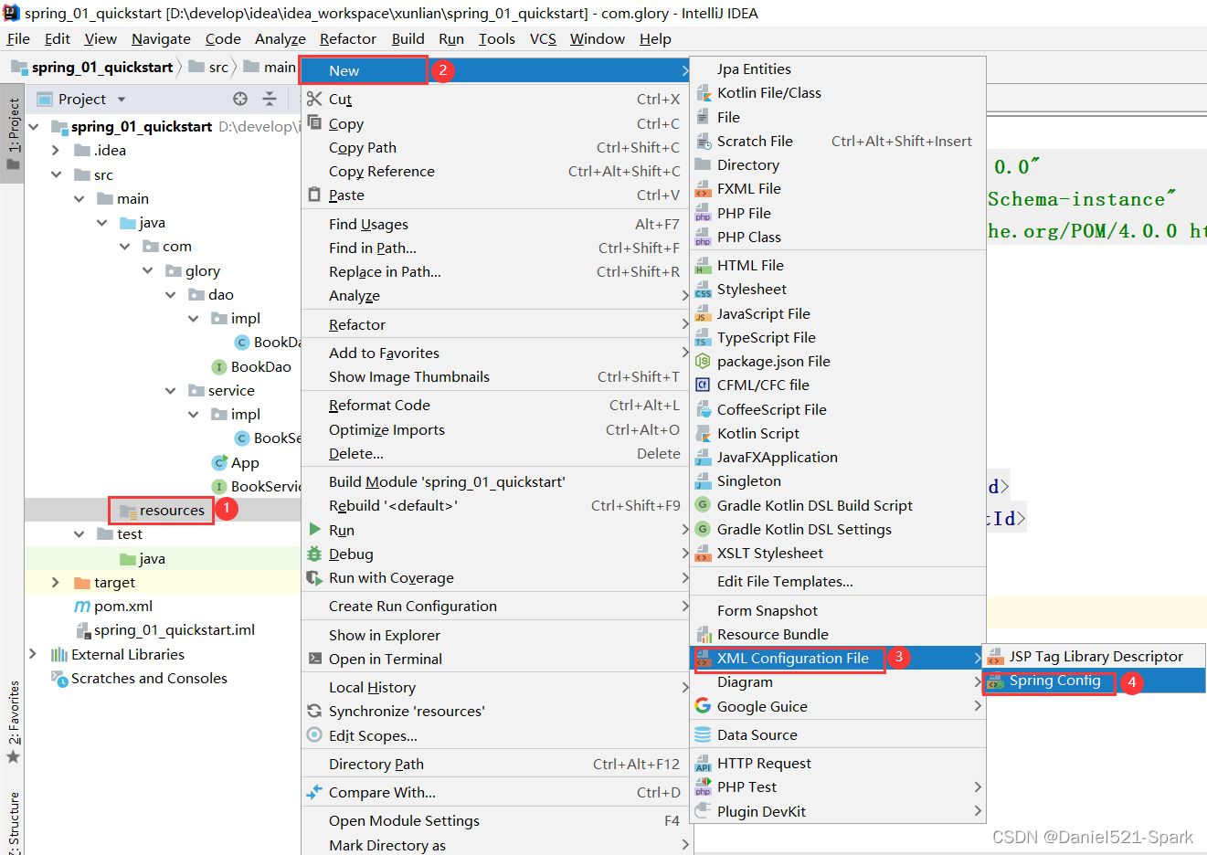Viewport: 1207px width, 855px height.
Task: Click the Gradle Kotlin DSL Build Script icon
Action: click(703, 504)
